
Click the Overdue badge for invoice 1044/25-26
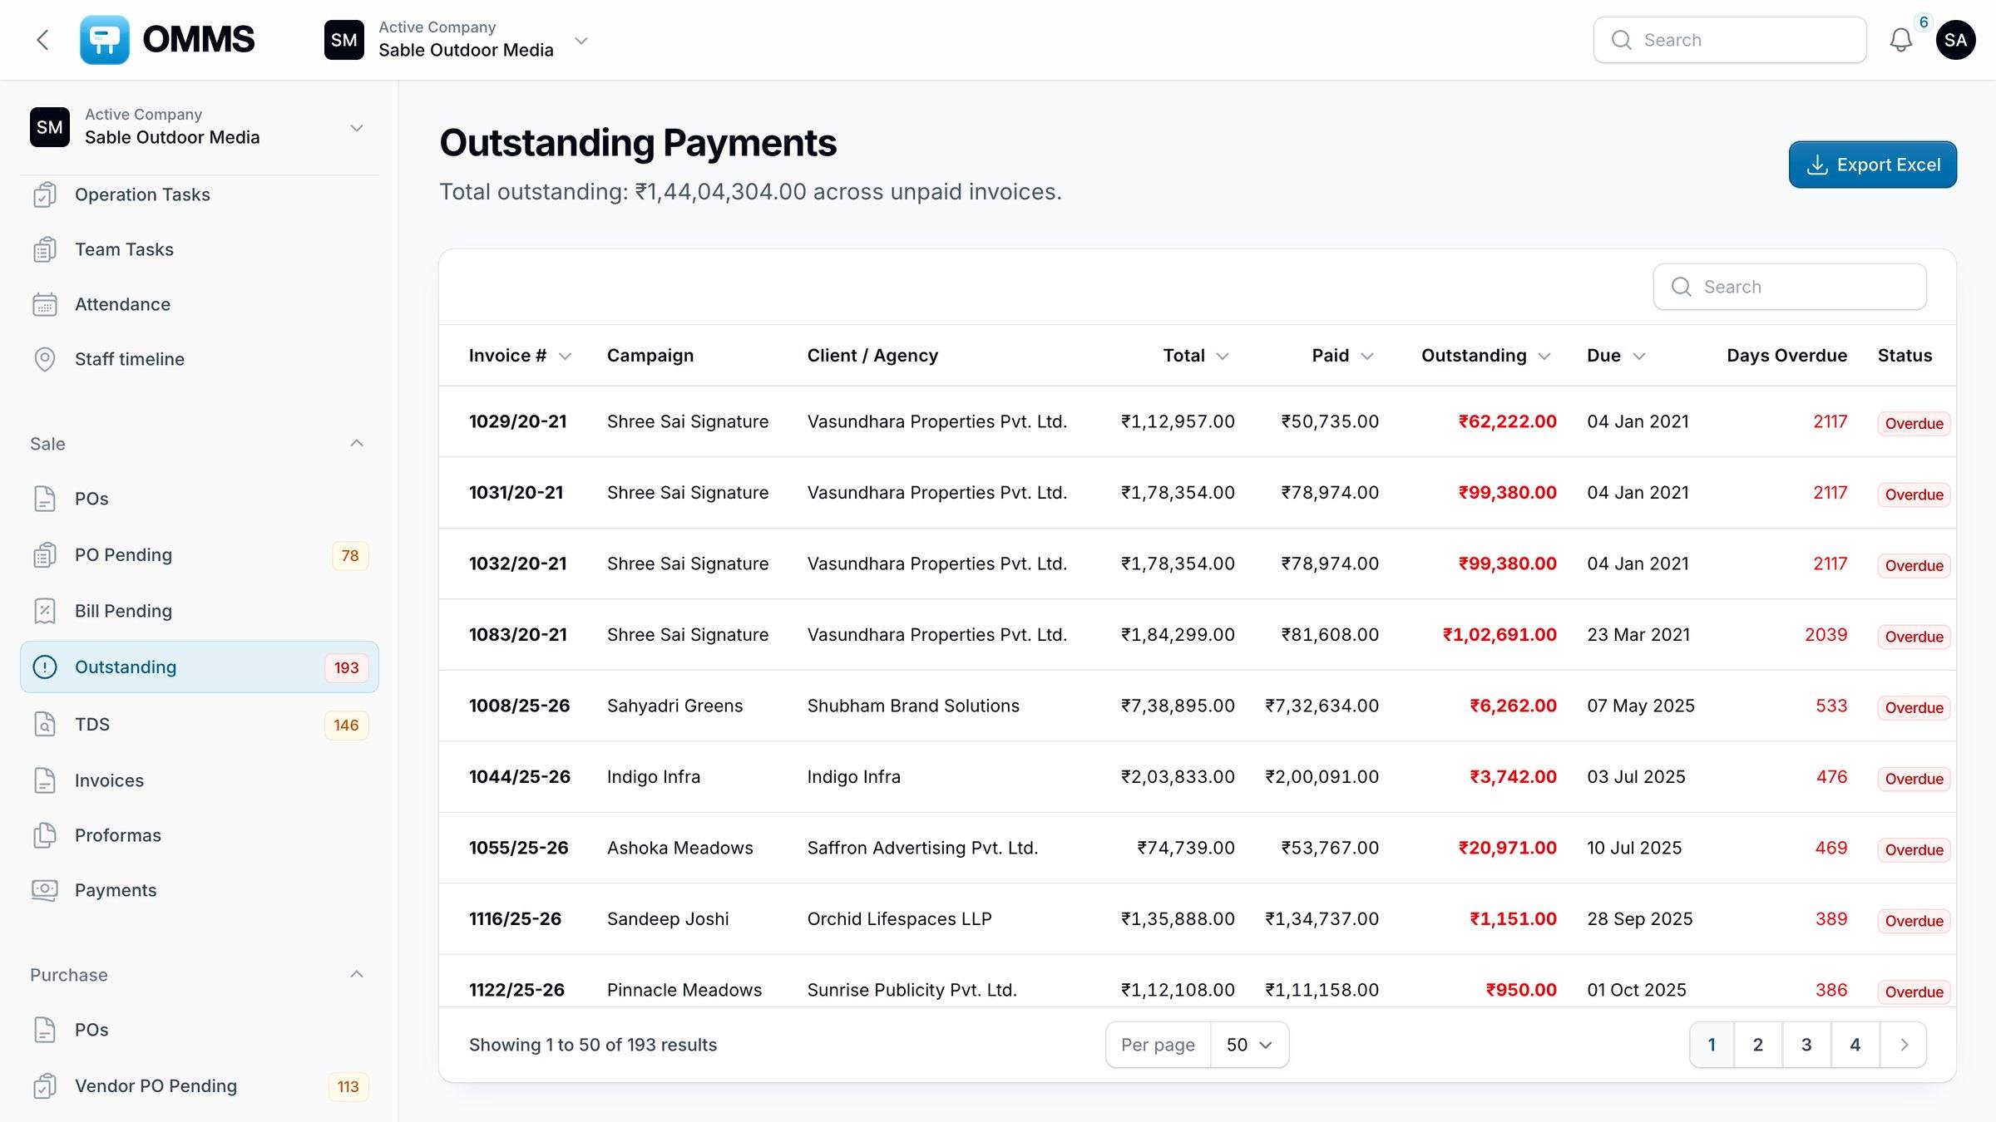click(1914, 779)
